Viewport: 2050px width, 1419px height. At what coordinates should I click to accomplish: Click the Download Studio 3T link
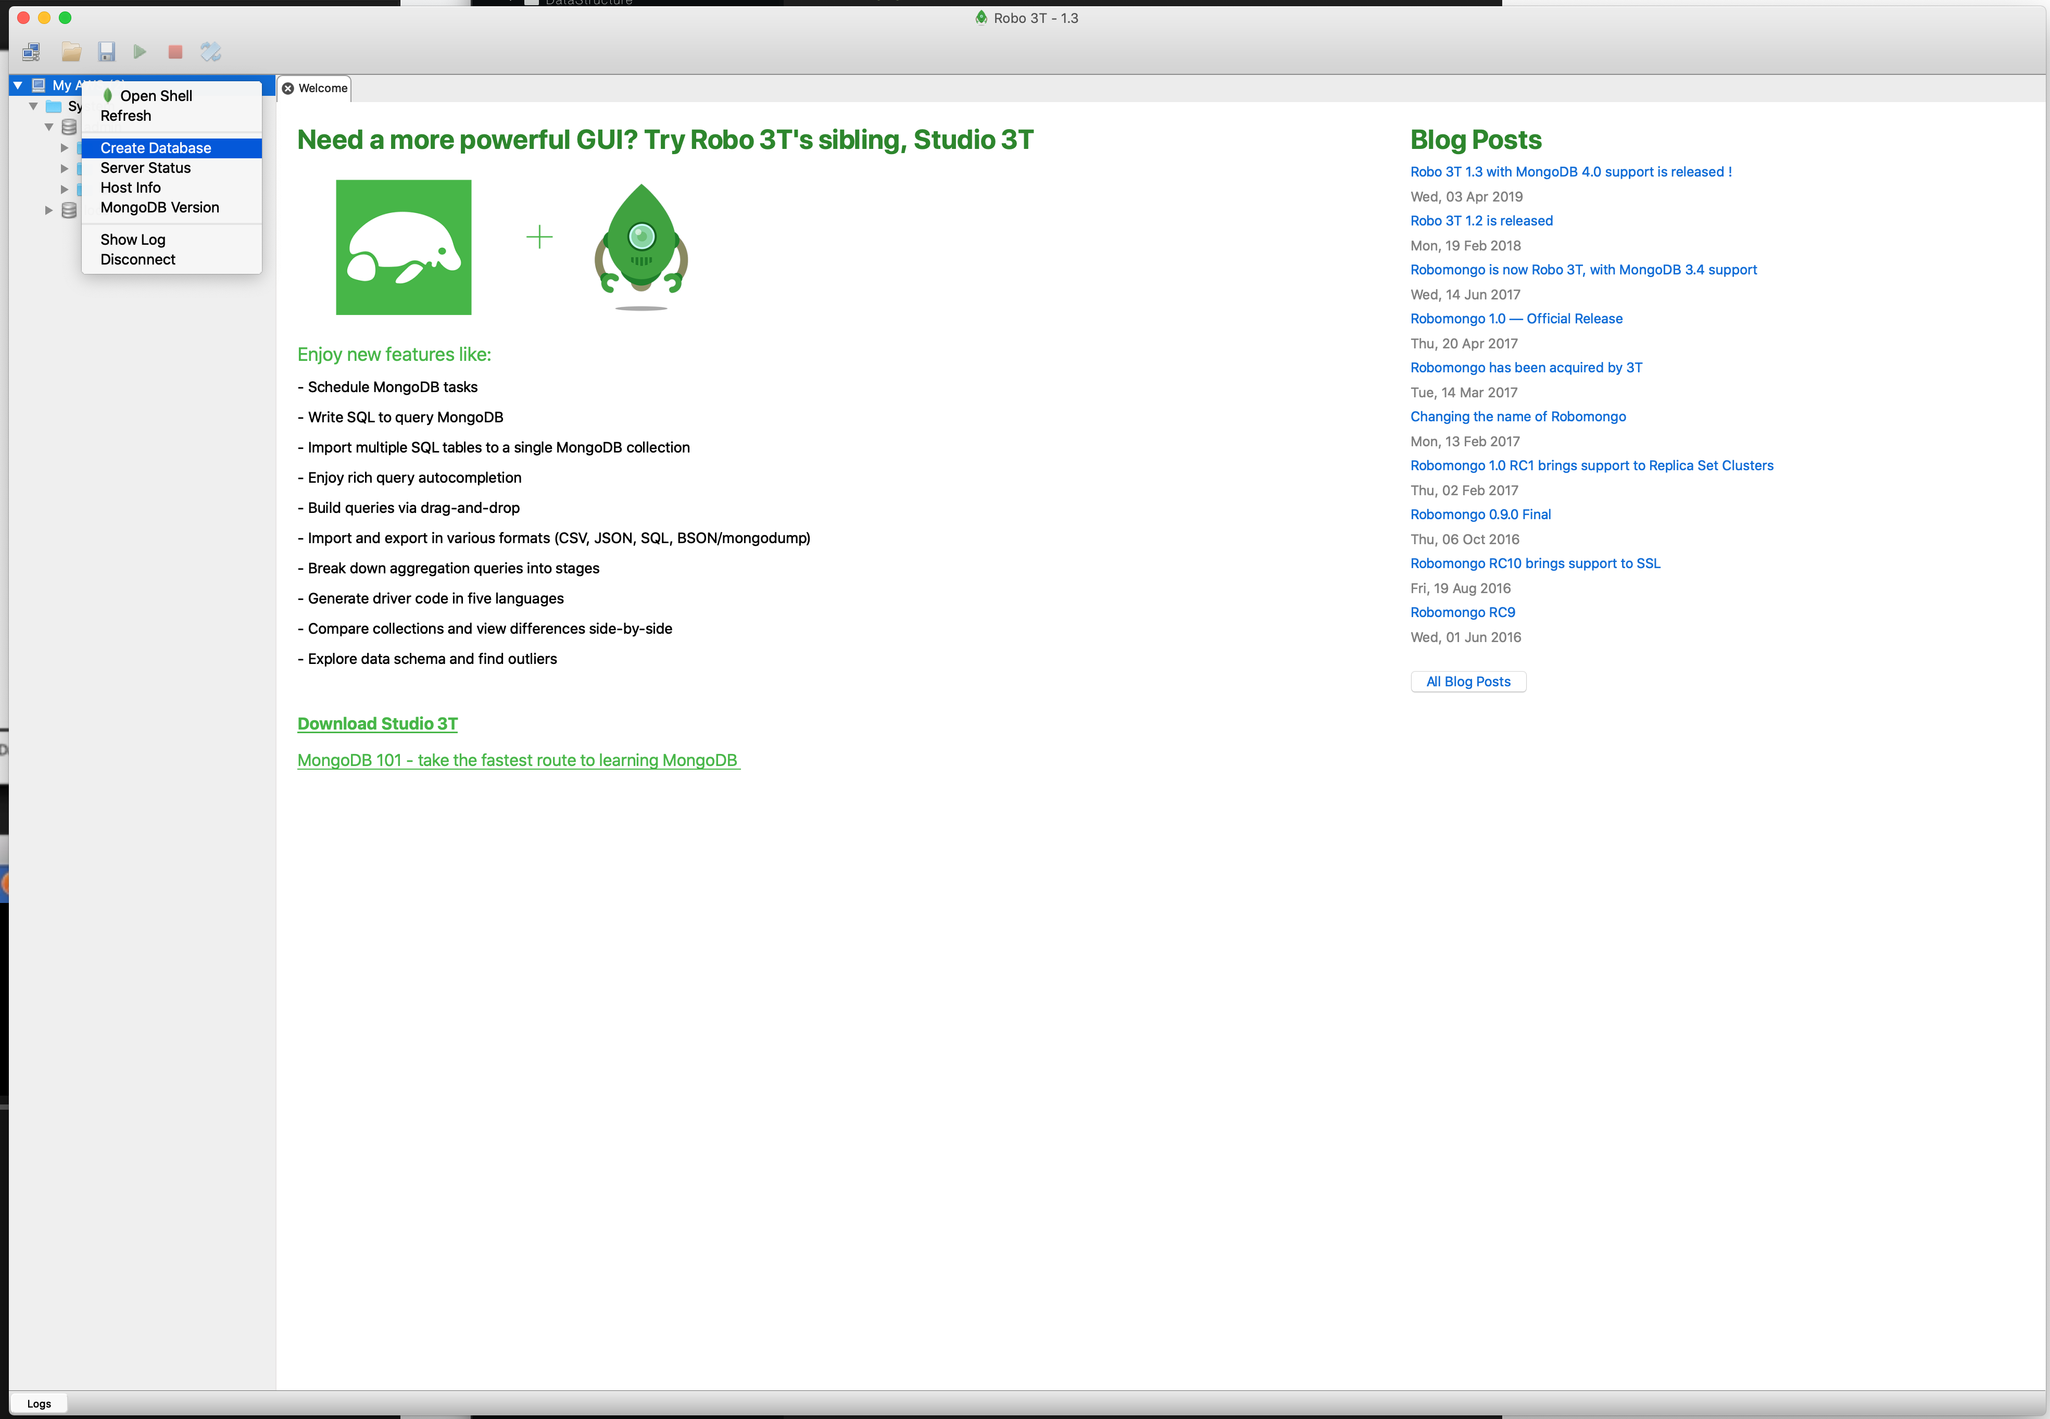(377, 724)
